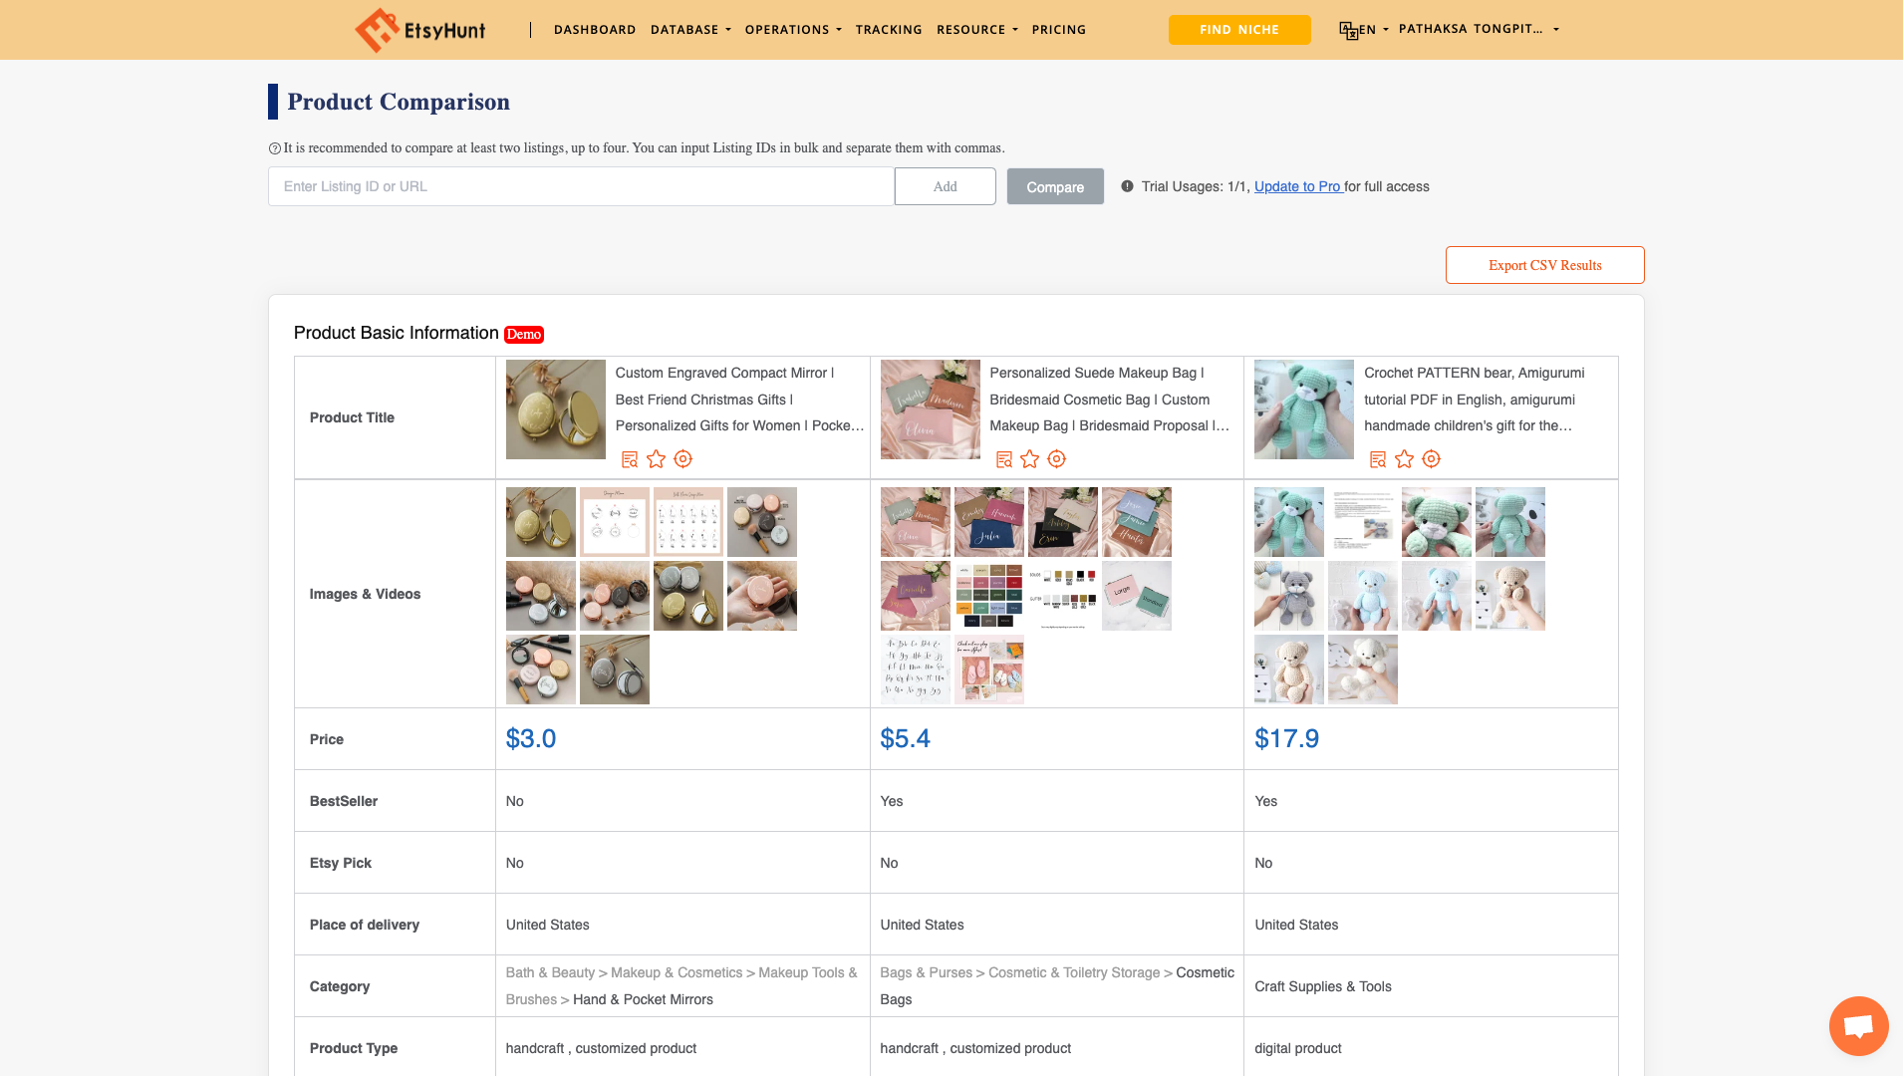Click the Listing ID or URL input field
1903x1076 pixels.
[x=581, y=186]
